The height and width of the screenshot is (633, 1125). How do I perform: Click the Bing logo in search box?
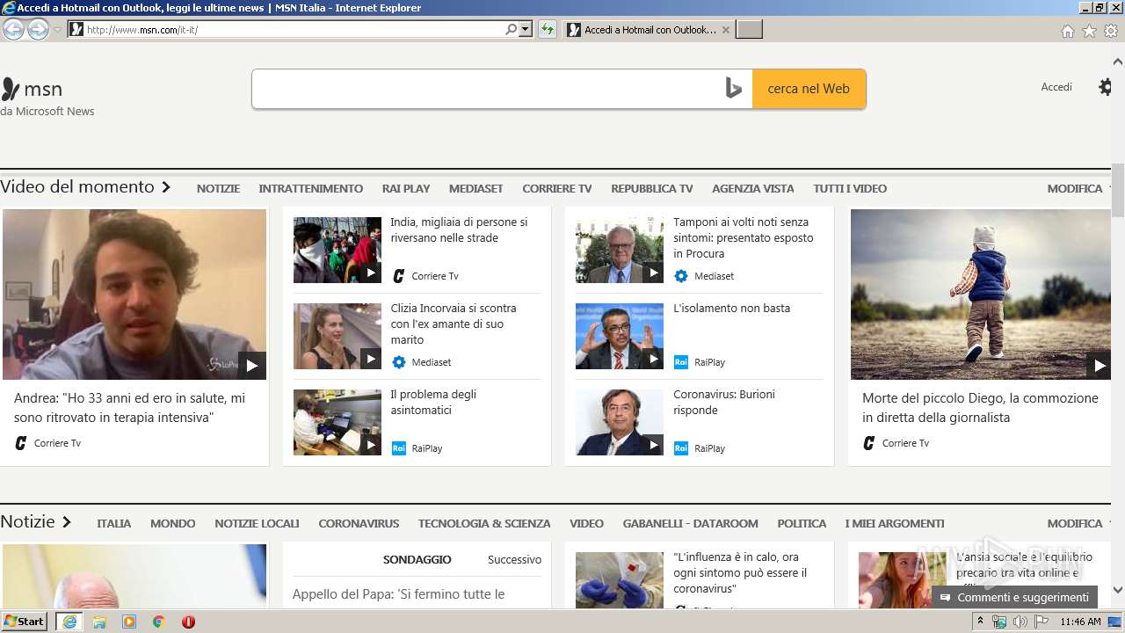[x=734, y=88]
